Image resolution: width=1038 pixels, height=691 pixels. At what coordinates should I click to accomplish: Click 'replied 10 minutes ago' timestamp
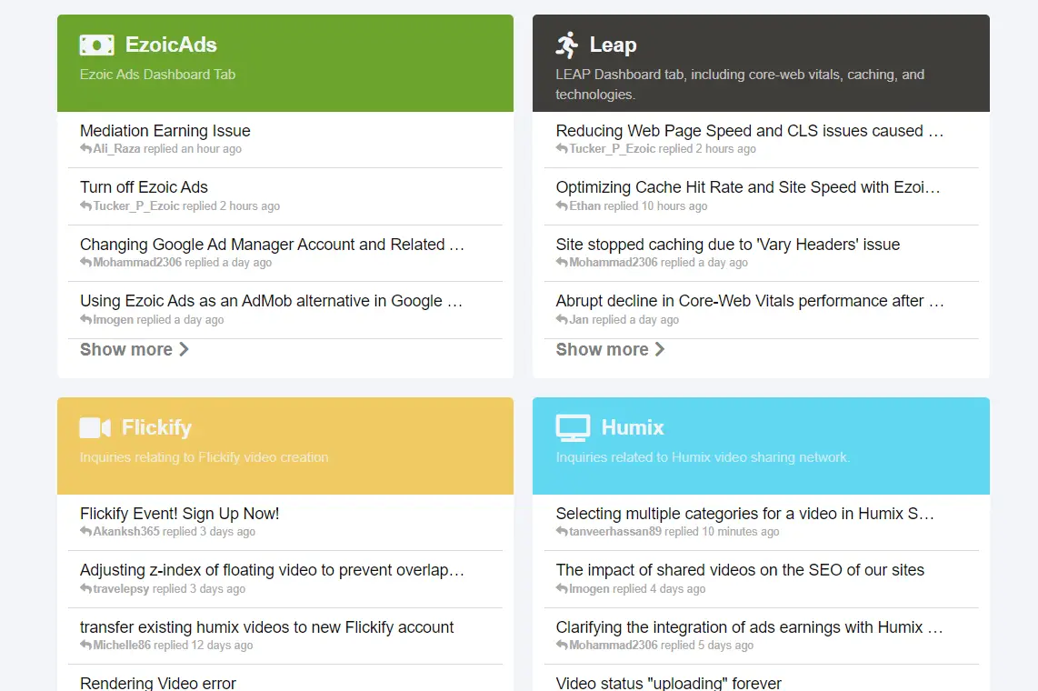point(723,532)
